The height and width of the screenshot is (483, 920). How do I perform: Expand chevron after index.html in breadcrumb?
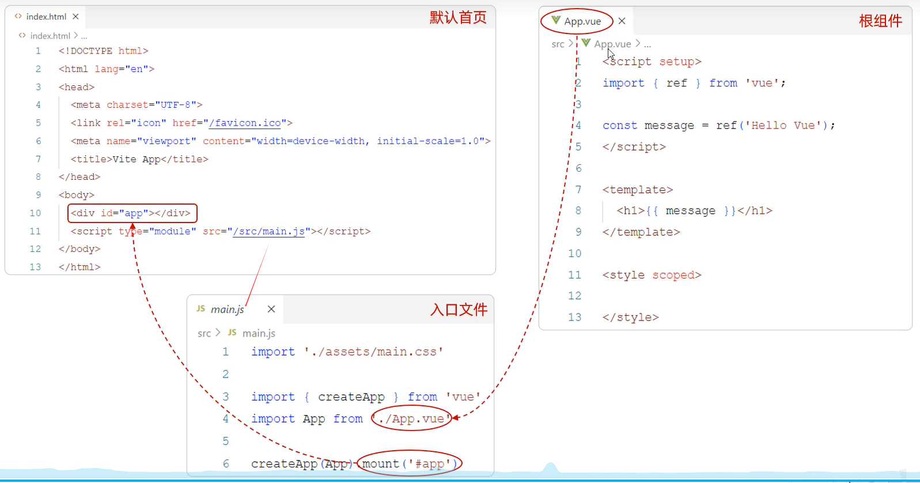tap(75, 36)
